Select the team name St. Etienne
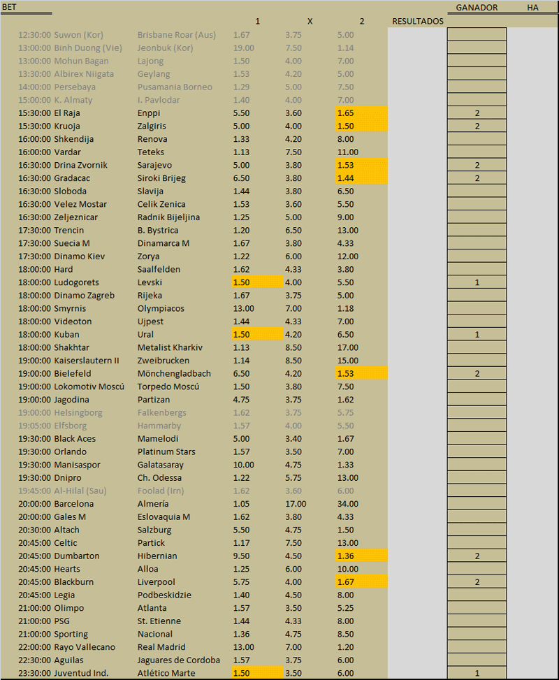This screenshot has height=680, width=559. pyautogui.click(x=159, y=621)
